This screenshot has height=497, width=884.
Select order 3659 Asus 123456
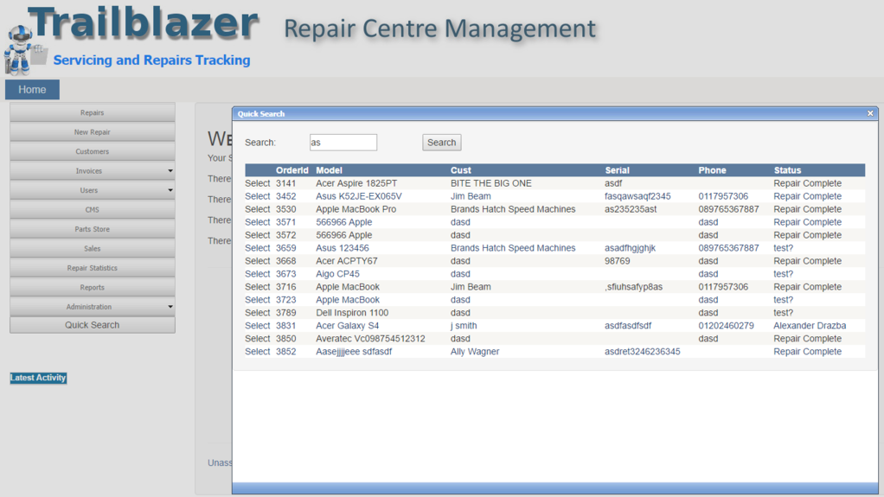click(x=258, y=249)
